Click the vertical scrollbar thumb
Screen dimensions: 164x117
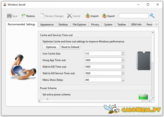153,48
